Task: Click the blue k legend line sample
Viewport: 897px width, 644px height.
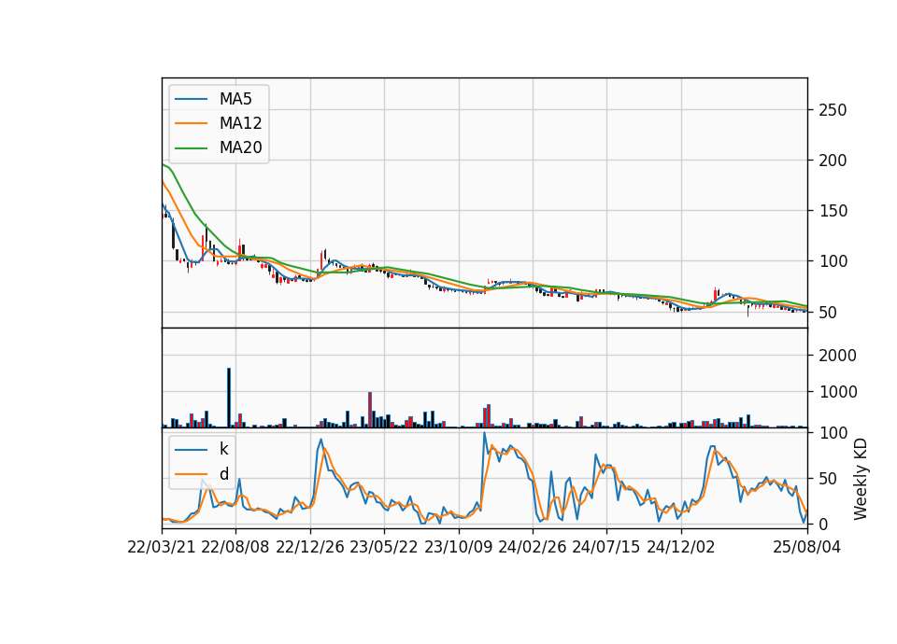Action: (191, 449)
